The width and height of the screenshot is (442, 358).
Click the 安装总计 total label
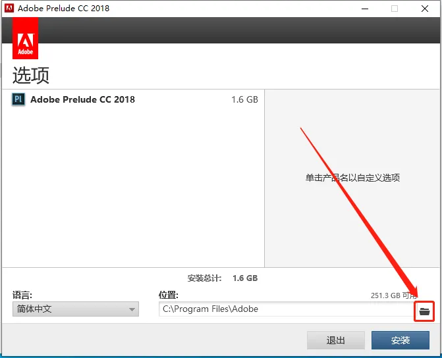coord(205,278)
